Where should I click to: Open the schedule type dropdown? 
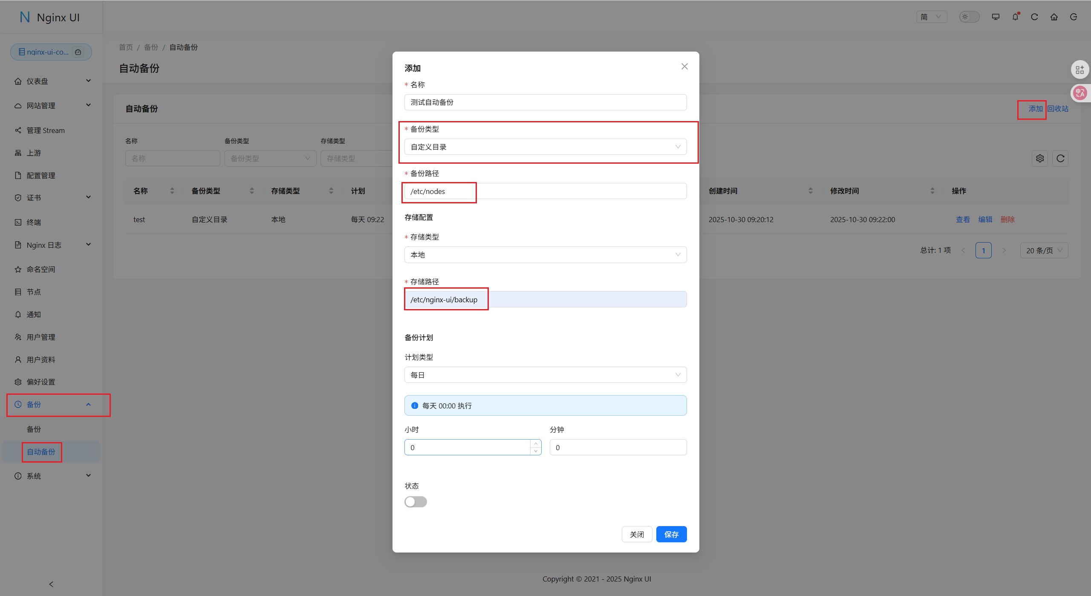[545, 375]
